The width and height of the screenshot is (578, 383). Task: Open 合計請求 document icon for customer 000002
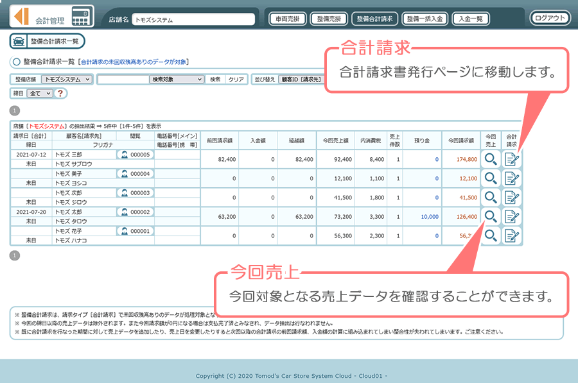512,217
